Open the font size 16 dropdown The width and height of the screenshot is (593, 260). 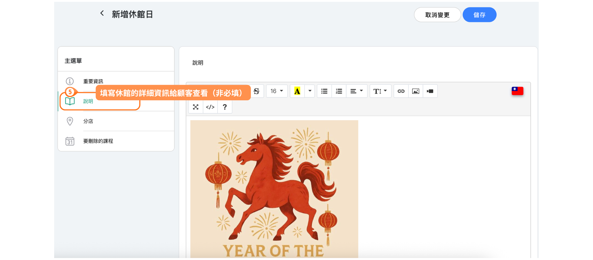point(277,91)
